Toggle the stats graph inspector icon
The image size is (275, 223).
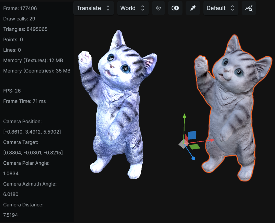coord(249,8)
